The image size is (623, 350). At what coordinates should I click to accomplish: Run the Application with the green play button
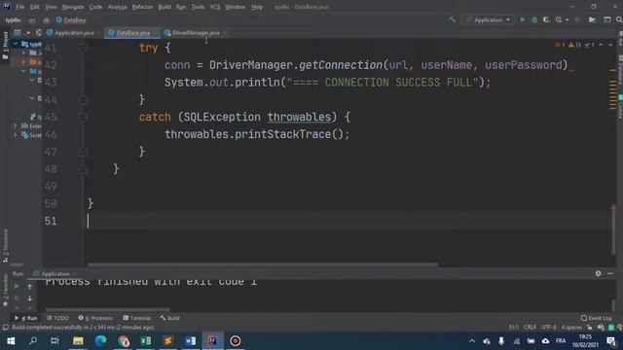pos(523,19)
